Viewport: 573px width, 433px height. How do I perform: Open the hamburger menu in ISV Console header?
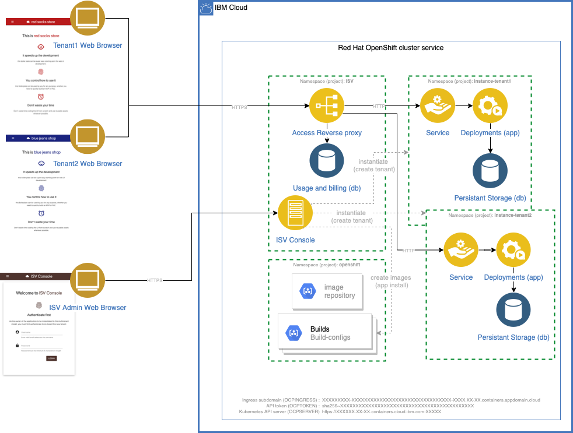[9, 276]
